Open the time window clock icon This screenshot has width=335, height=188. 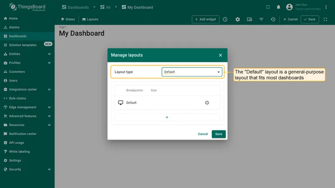(x=225, y=19)
